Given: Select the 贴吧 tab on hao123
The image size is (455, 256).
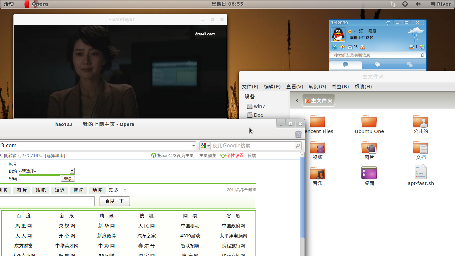Looking at the screenshot, I should pyautogui.click(x=41, y=190).
